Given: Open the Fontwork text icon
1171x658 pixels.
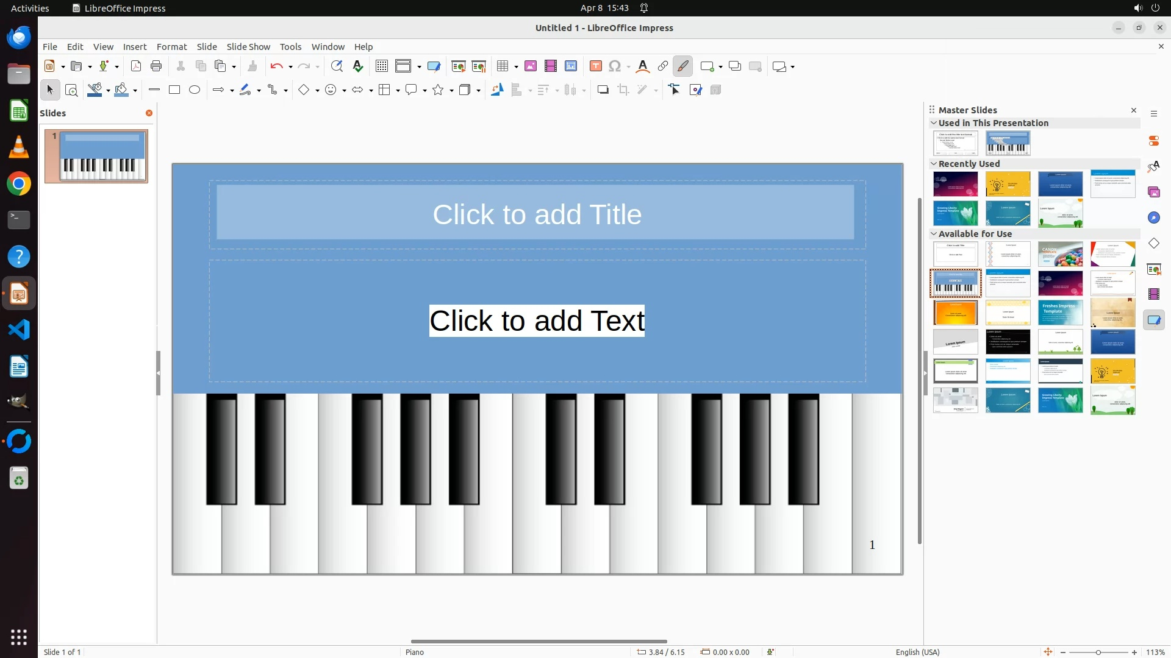Looking at the screenshot, I should pos(643,66).
